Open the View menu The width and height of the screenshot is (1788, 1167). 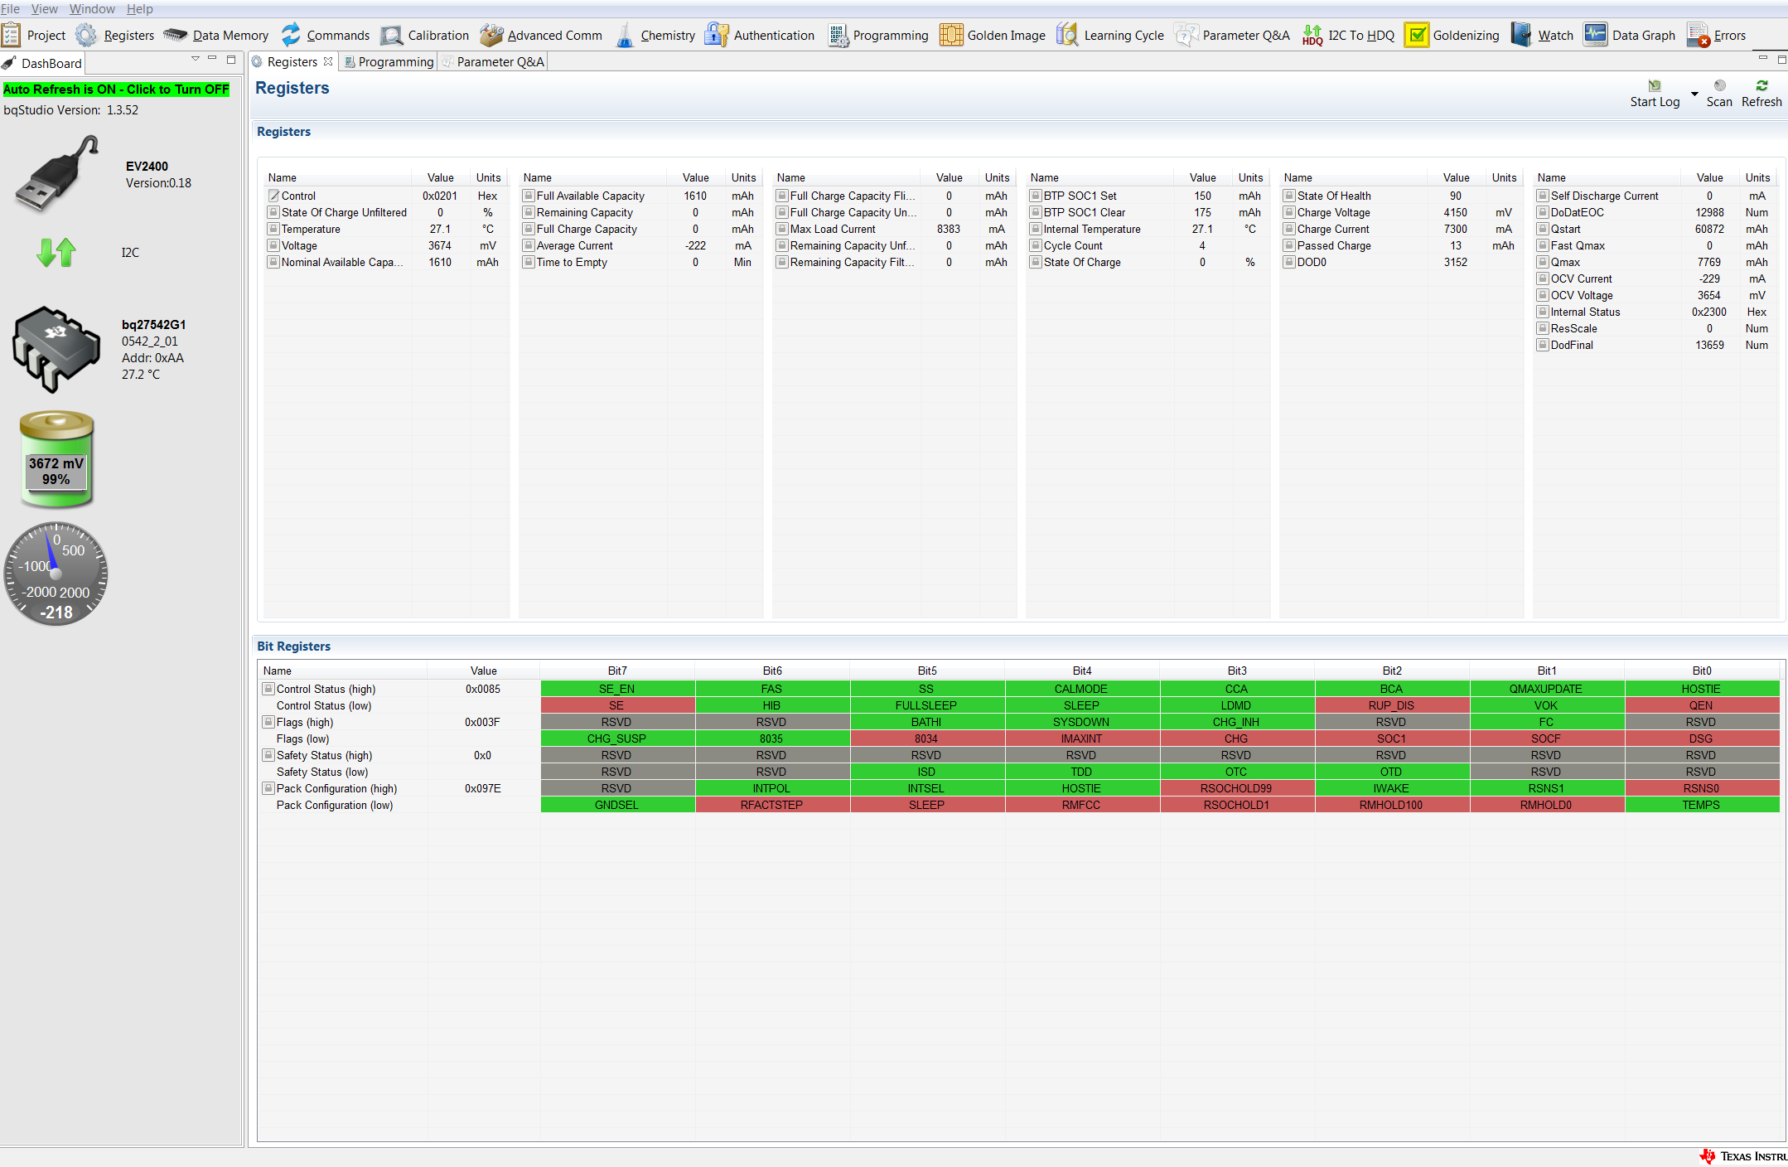(45, 8)
